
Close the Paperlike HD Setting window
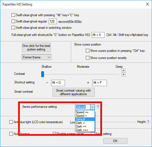[x=148, y=4]
